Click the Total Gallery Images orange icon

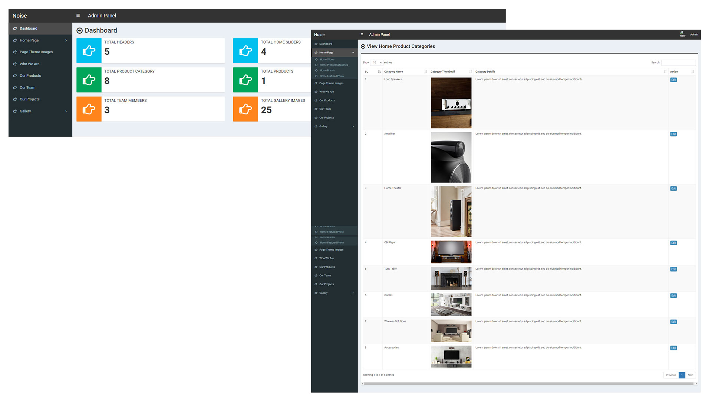coord(245,109)
